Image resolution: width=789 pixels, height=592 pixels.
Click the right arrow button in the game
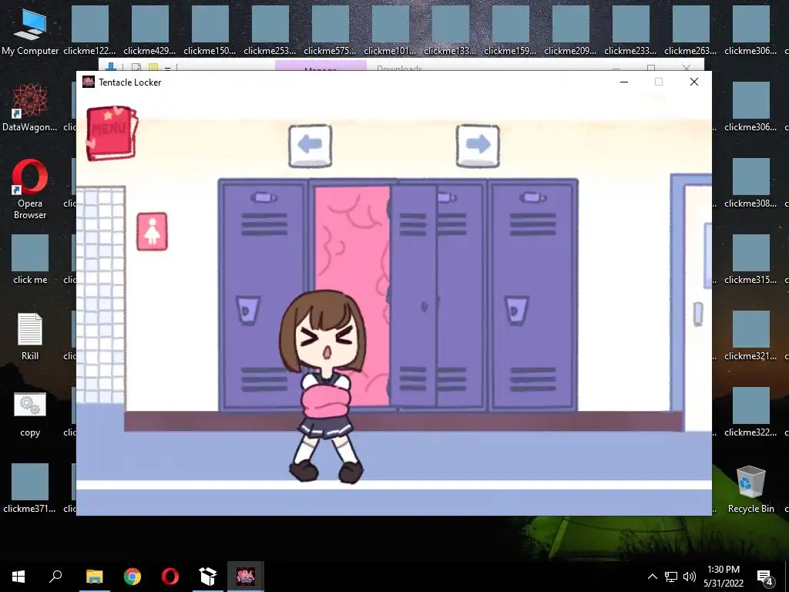point(478,146)
